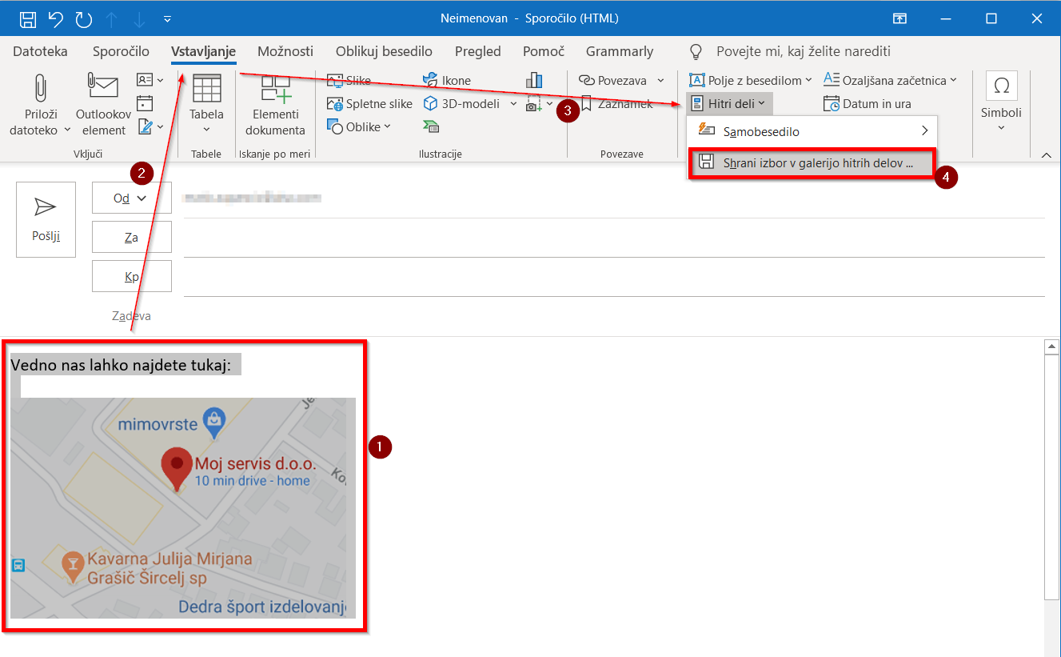The image size is (1061, 657).
Task: Click the map image in the message body
Action: point(183,507)
